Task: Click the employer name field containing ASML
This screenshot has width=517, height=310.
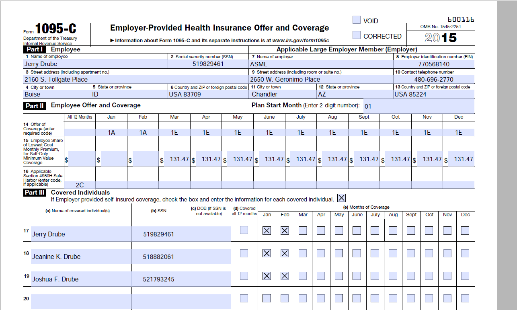Action: point(321,64)
